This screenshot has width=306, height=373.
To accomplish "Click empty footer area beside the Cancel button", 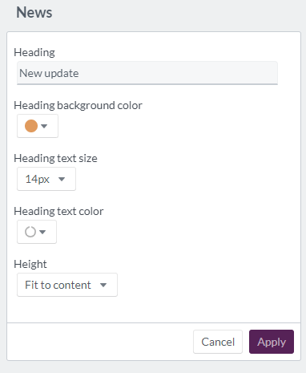I will click(x=100, y=342).
